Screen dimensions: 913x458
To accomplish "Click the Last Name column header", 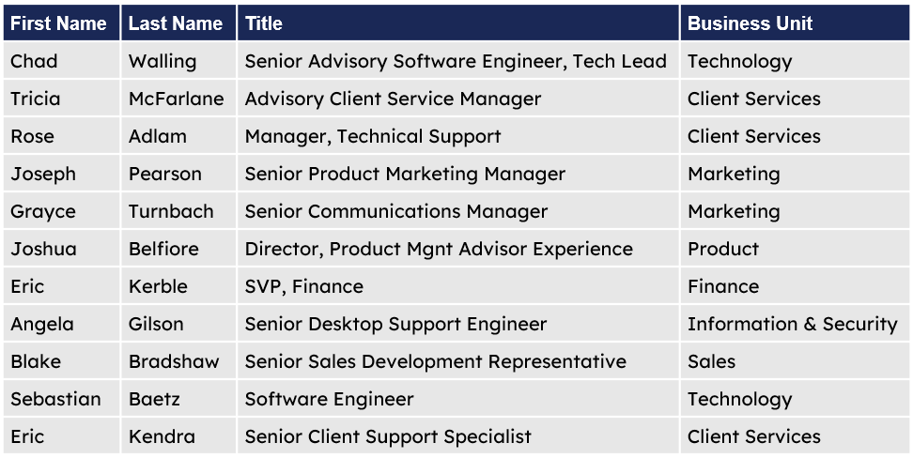I will coord(178,23).
